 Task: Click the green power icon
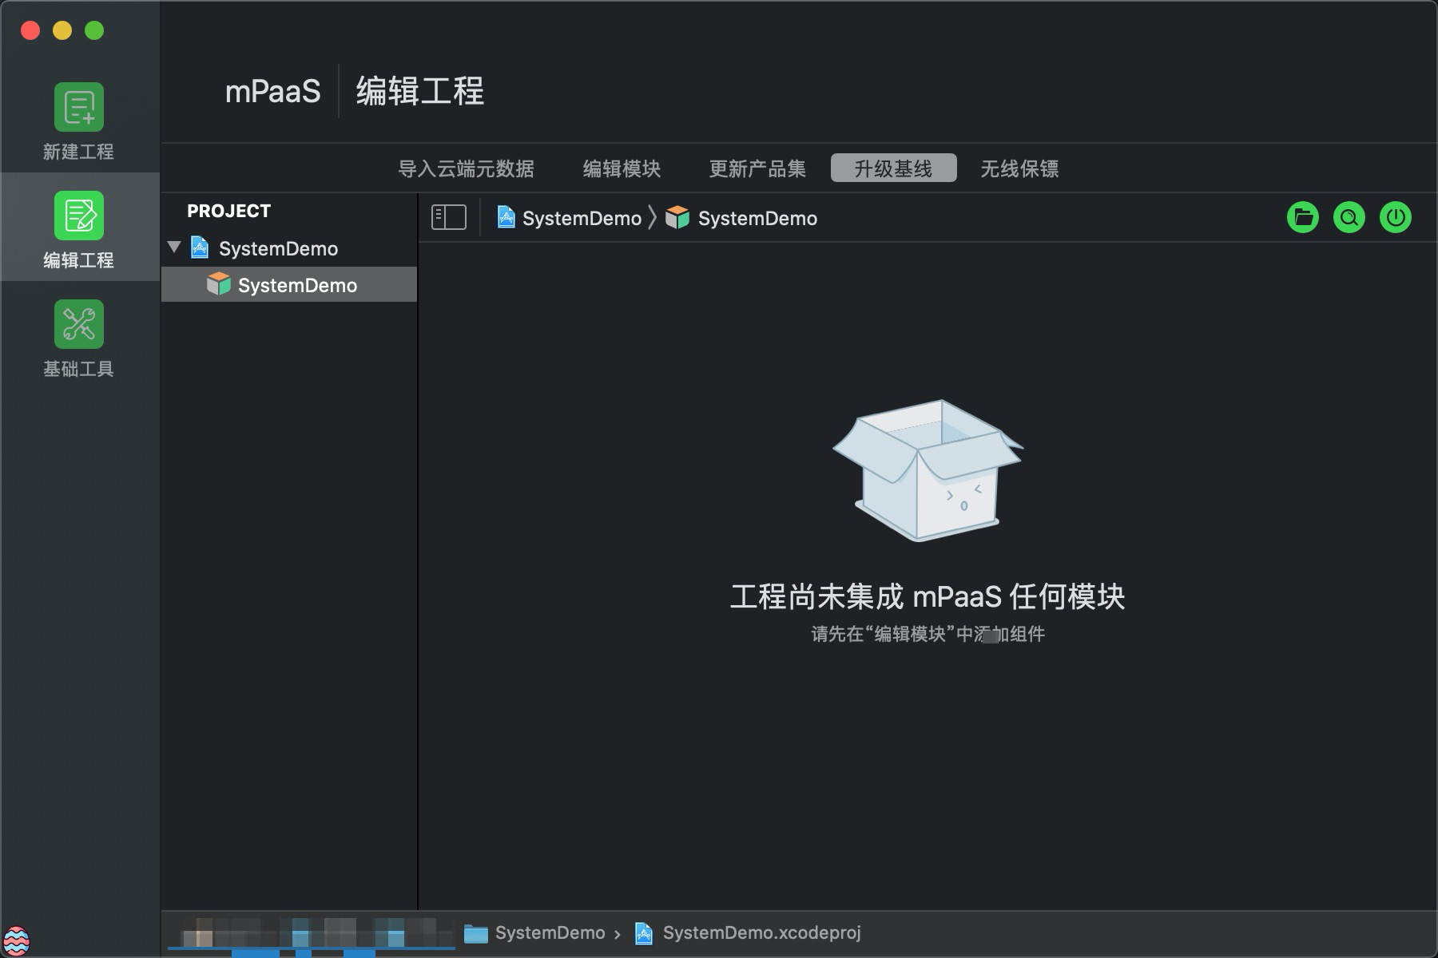(x=1396, y=217)
